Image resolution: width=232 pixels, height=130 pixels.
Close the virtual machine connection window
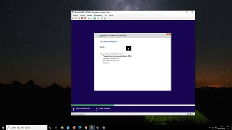192,12
